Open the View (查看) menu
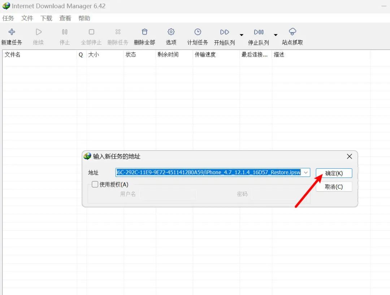 (x=65, y=18)
